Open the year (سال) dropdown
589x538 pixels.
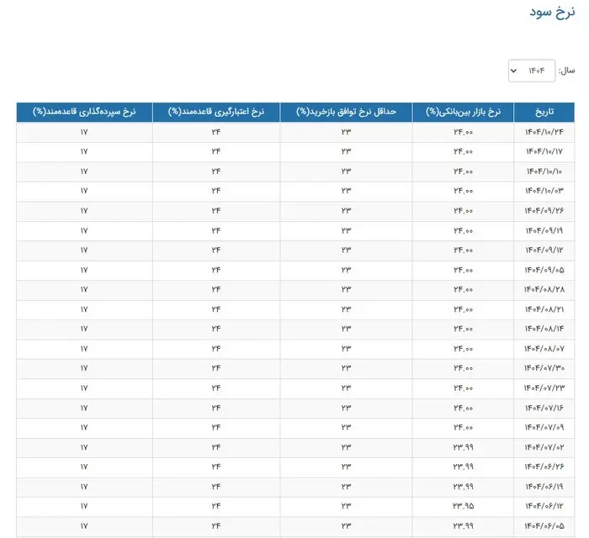pos(531,71)
